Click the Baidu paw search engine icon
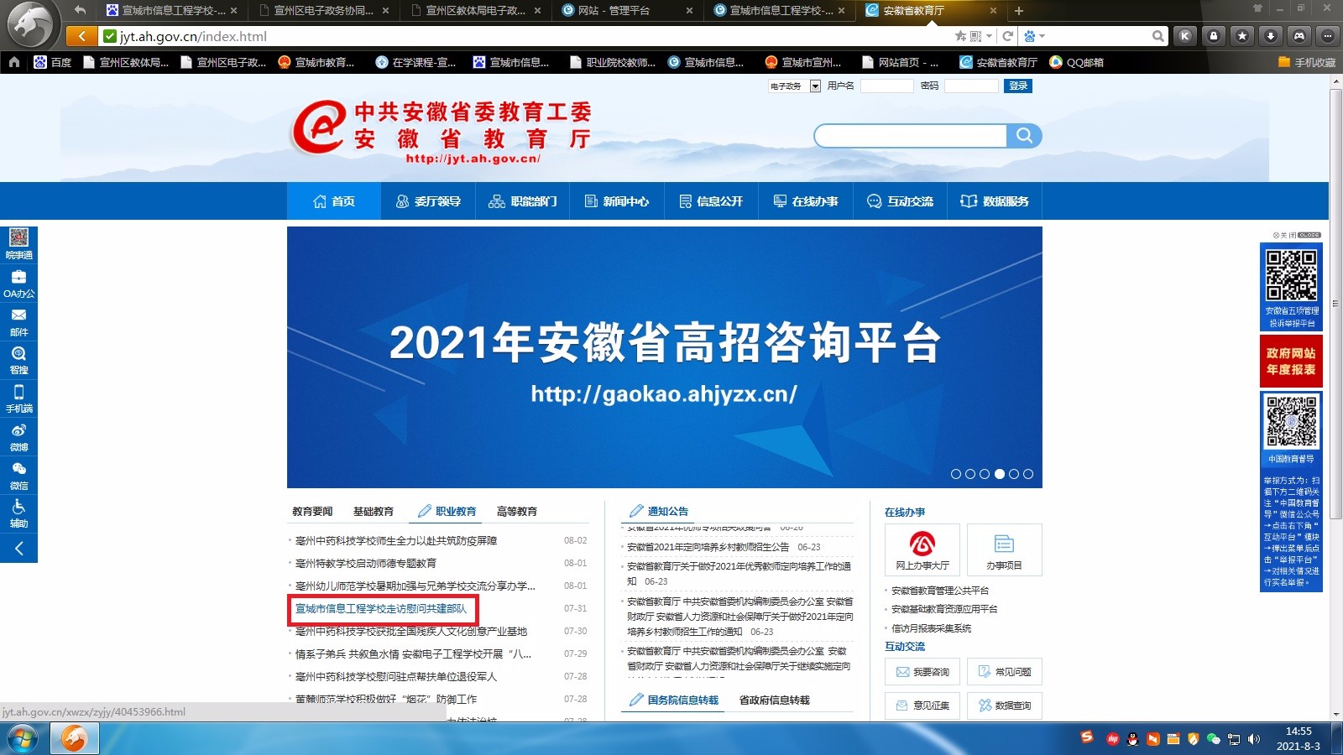 click(1030, 36)
